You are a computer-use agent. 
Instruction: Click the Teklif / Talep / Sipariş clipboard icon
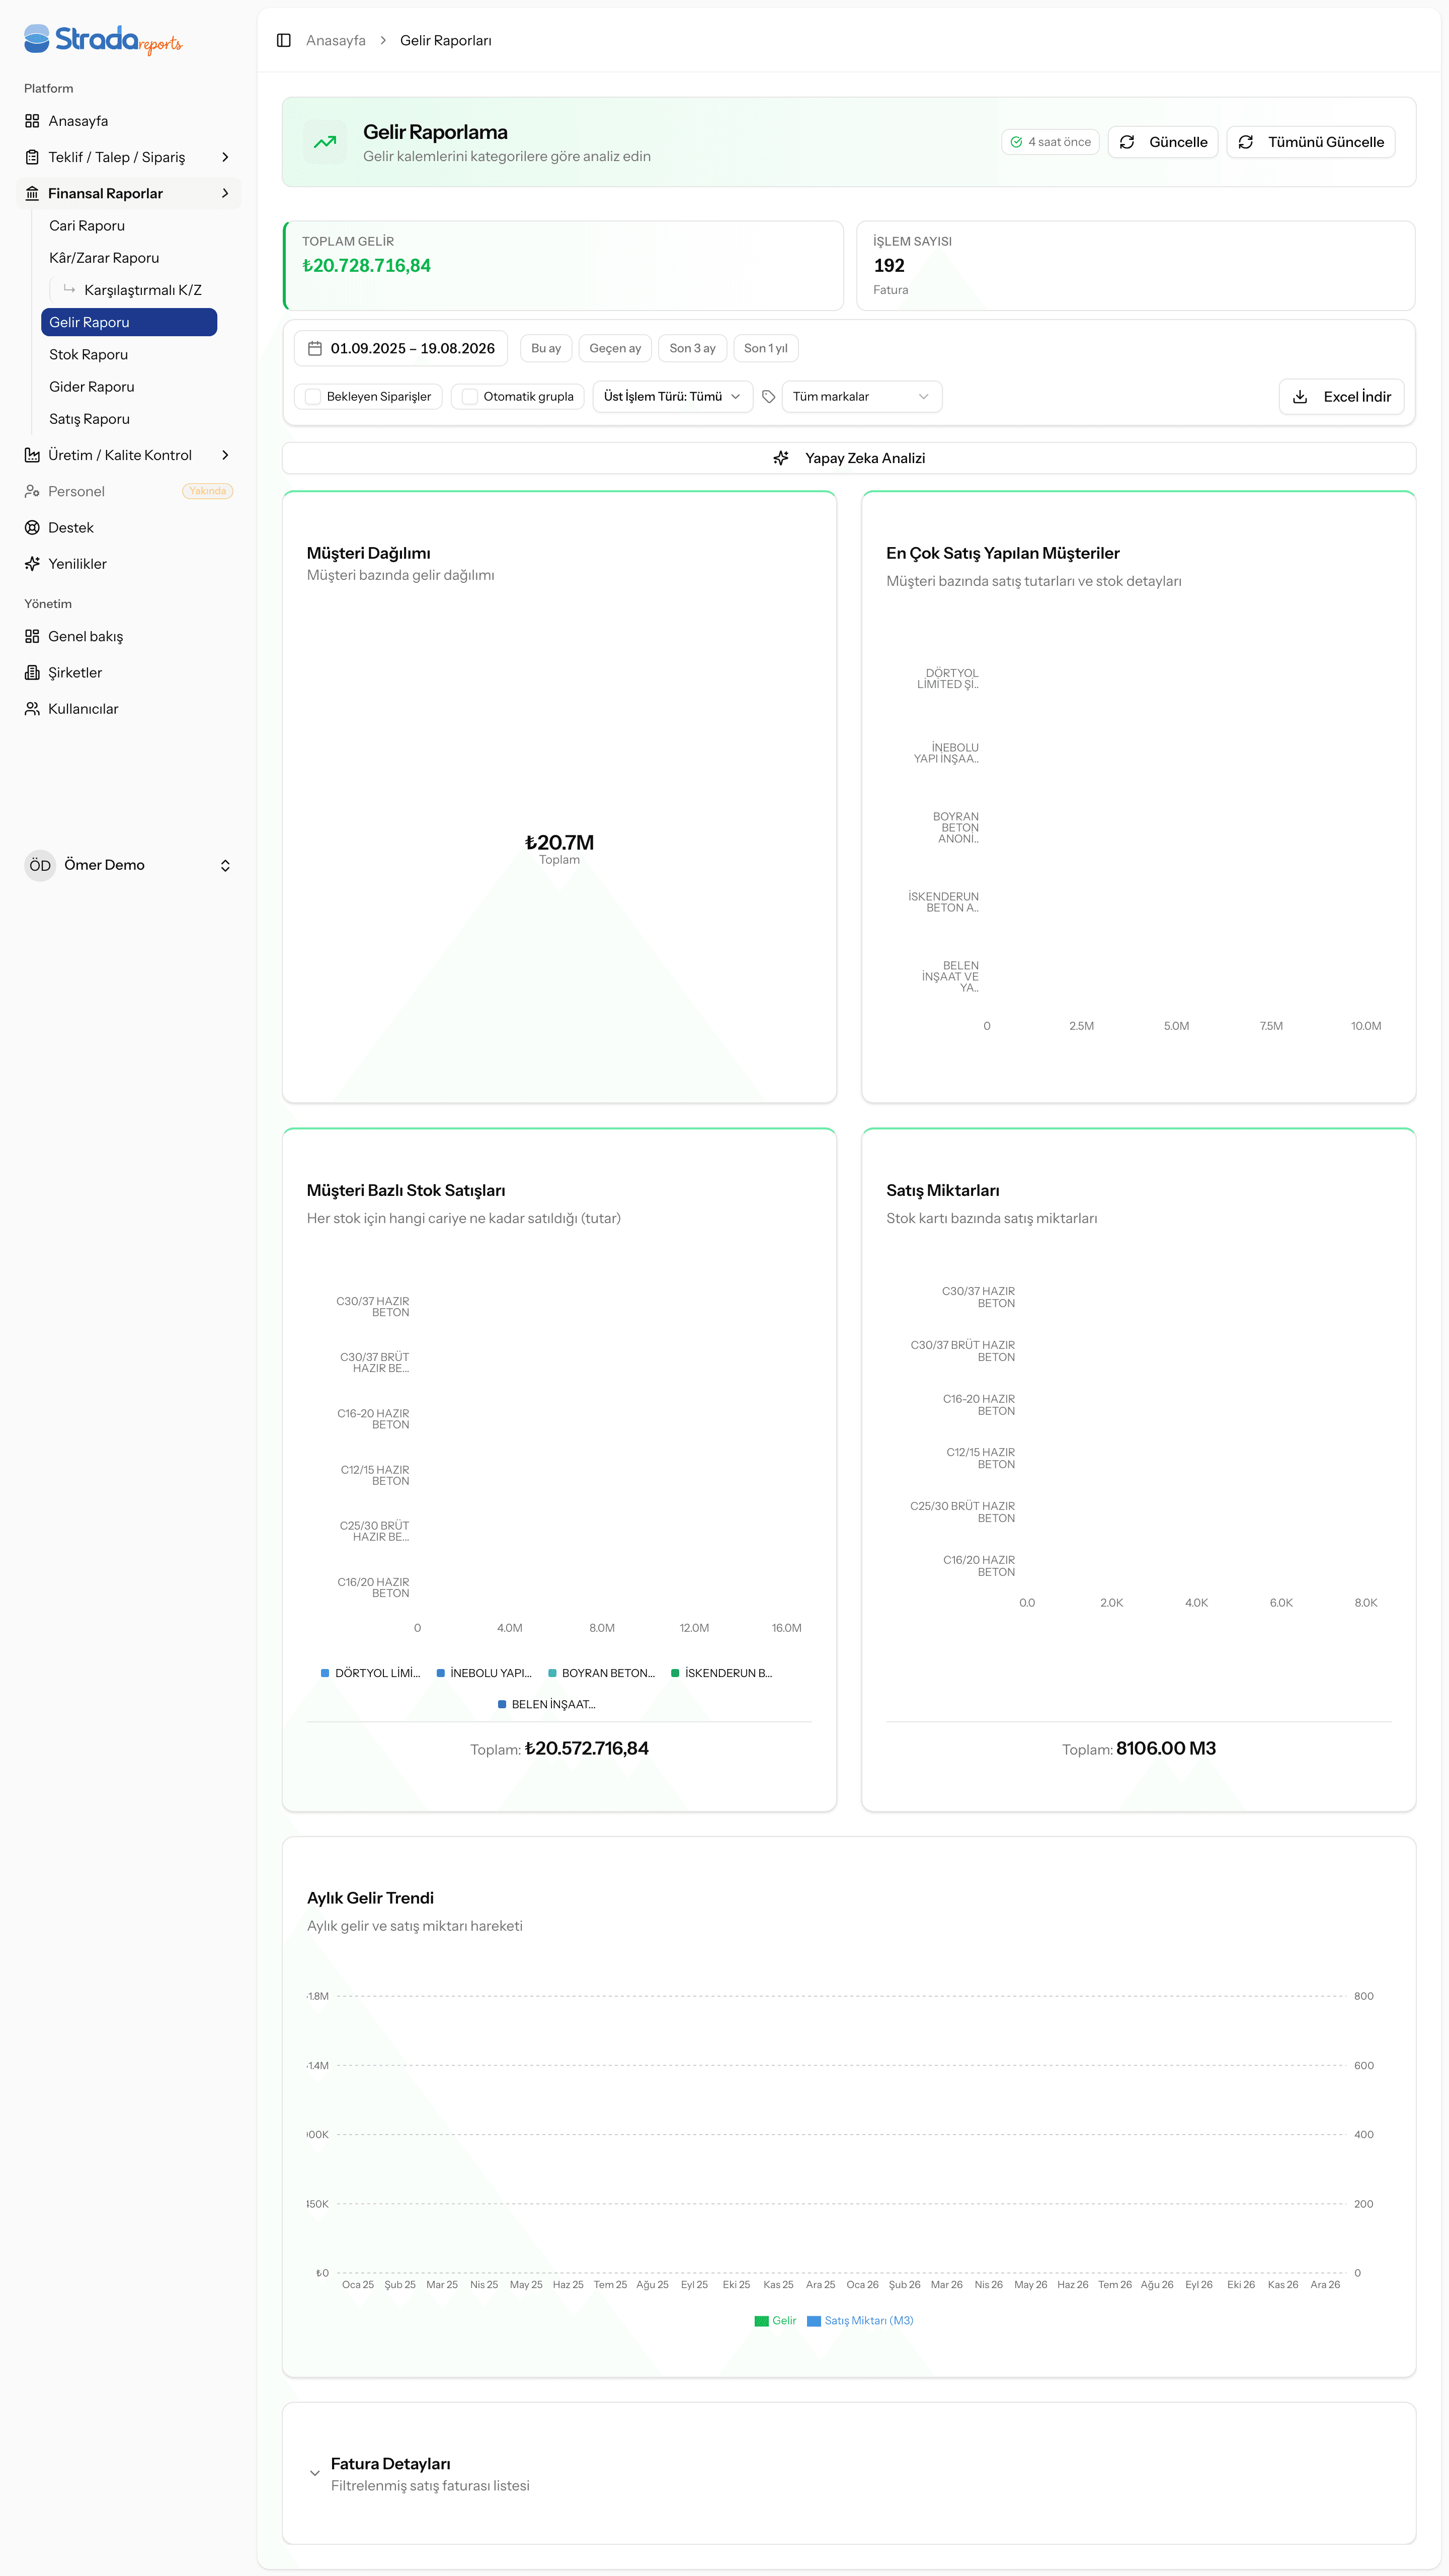(32, 157)
